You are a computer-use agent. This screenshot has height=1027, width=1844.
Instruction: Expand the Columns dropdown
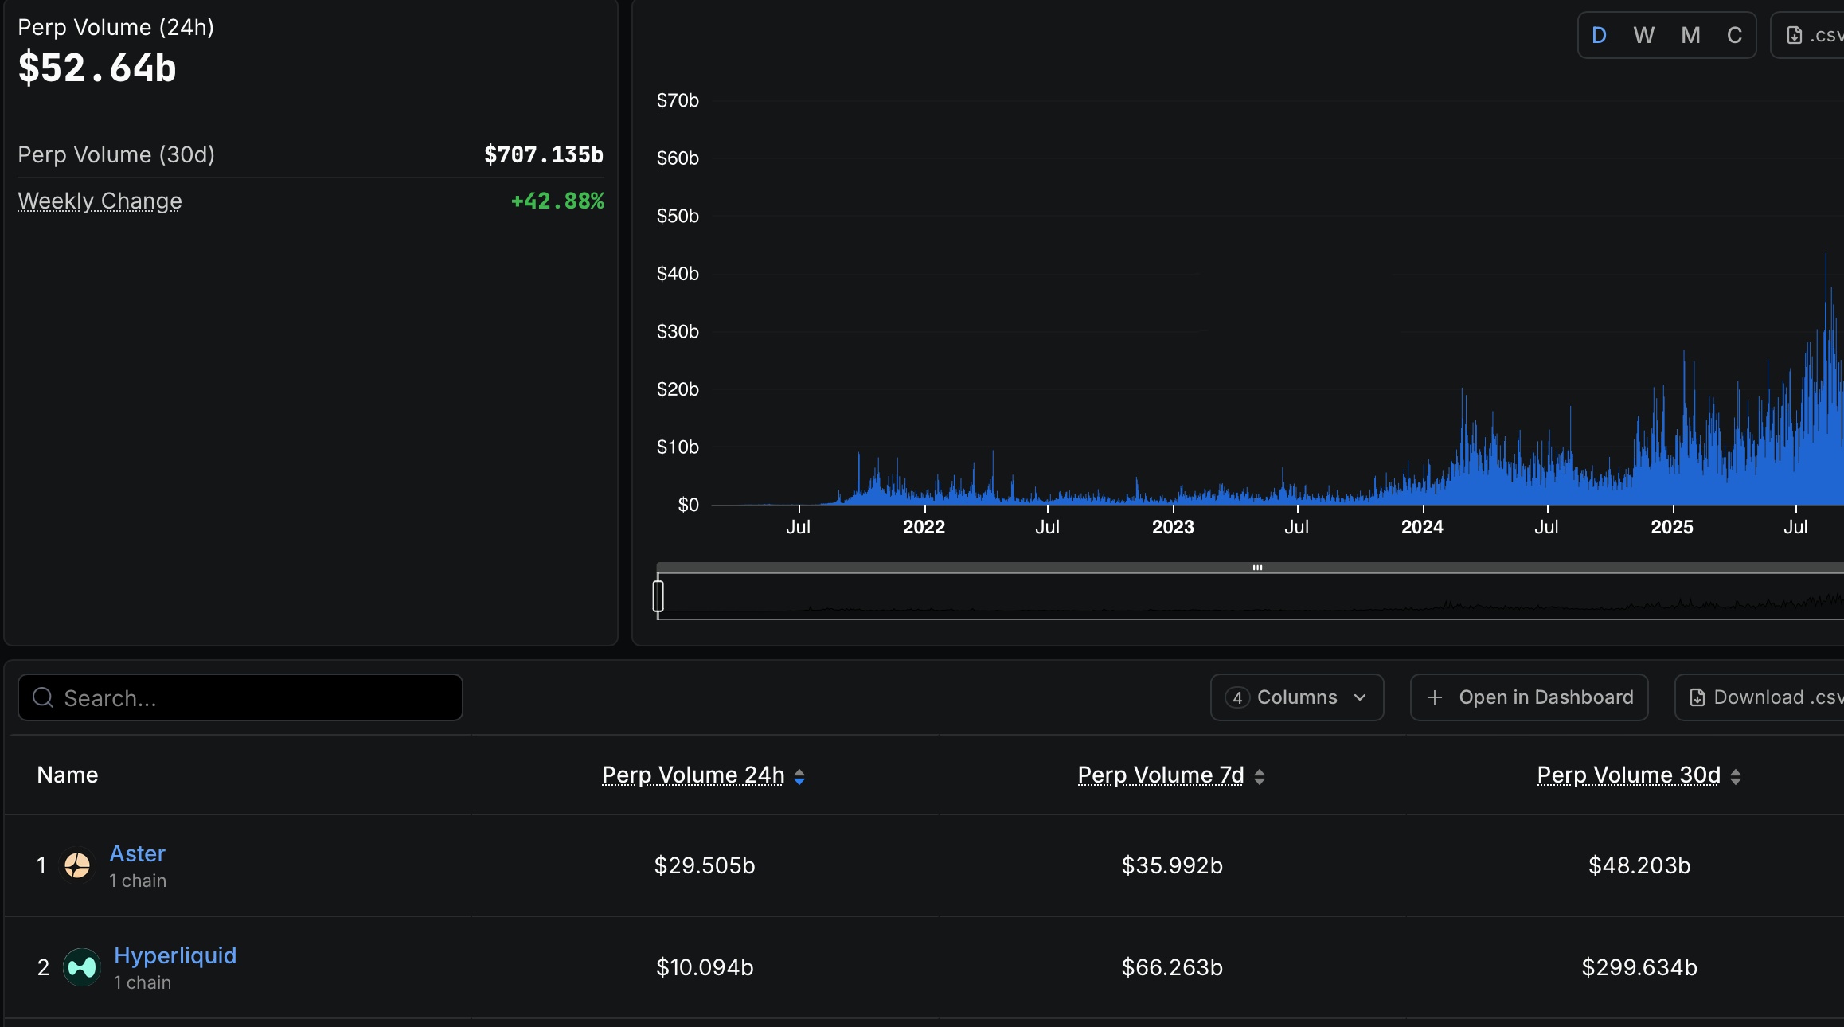pos(1297,698)
